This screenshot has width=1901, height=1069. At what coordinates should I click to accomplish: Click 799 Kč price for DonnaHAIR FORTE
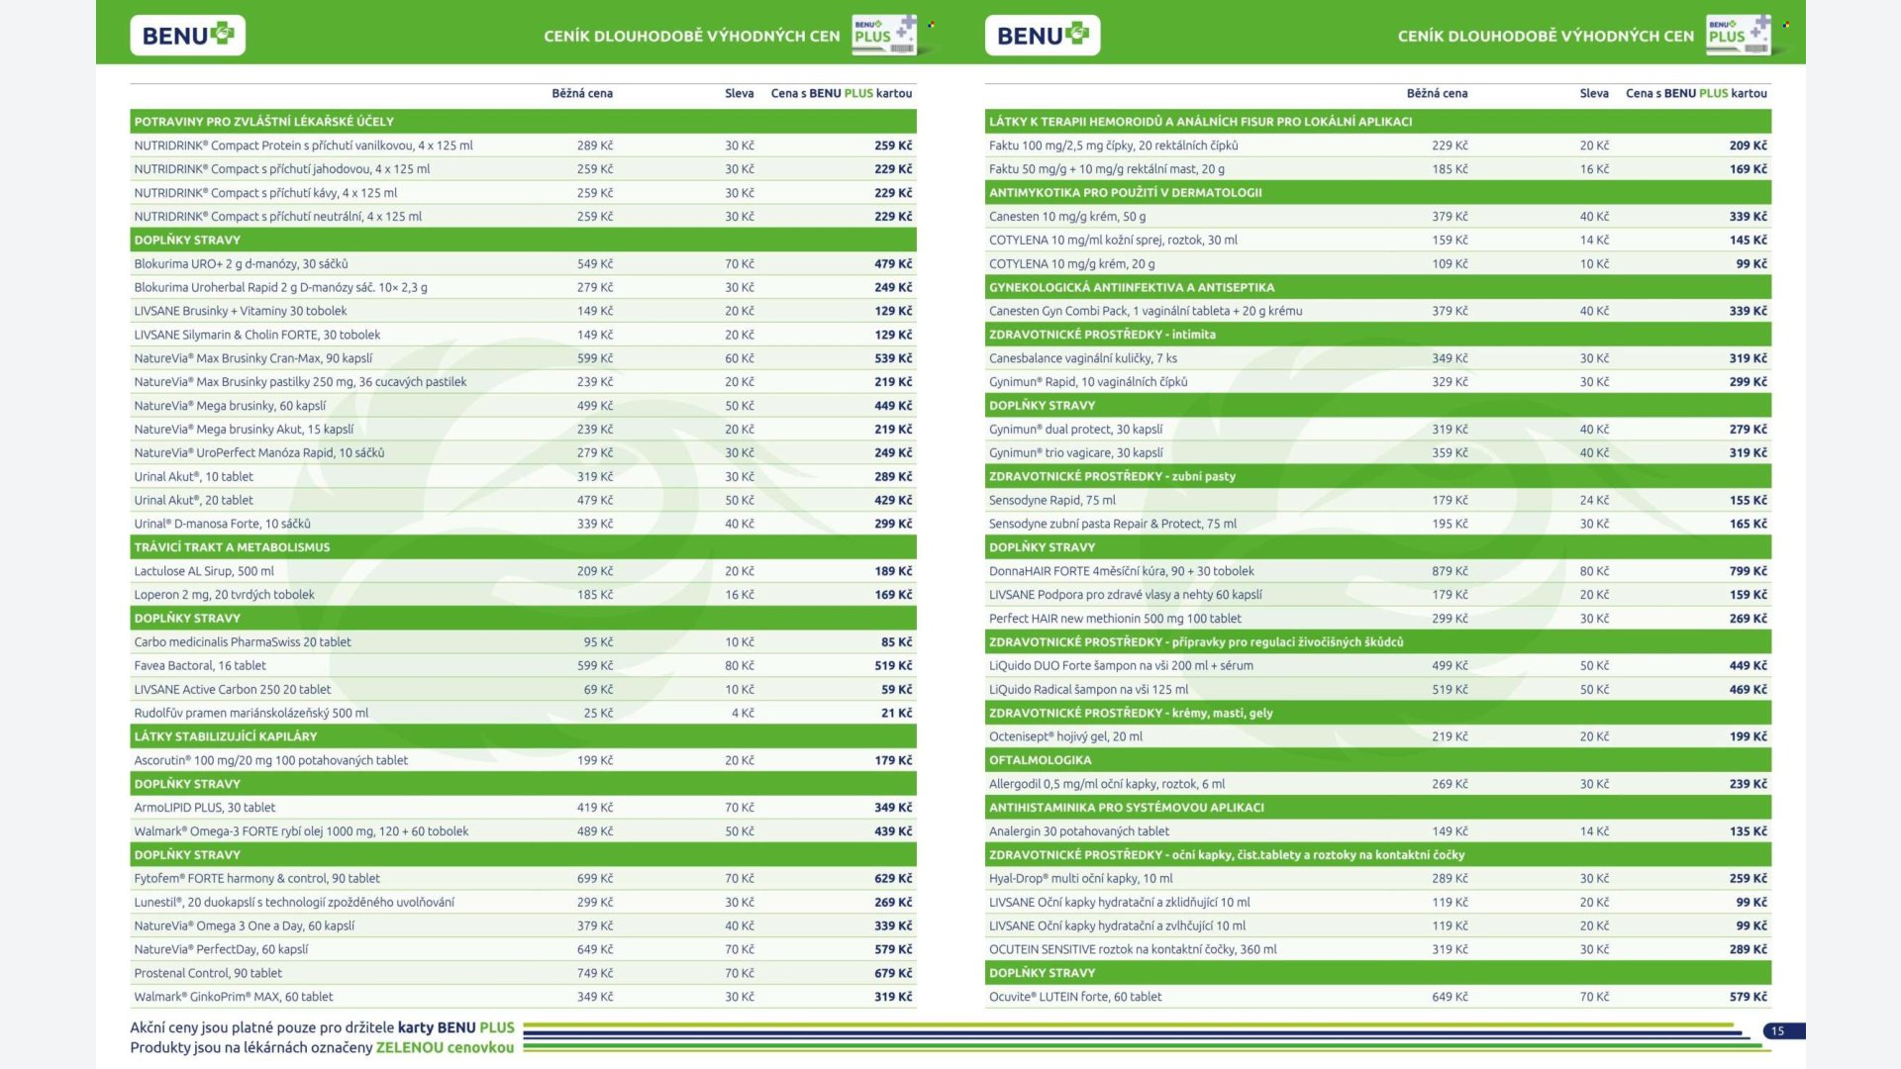[x=1748, y=571]
